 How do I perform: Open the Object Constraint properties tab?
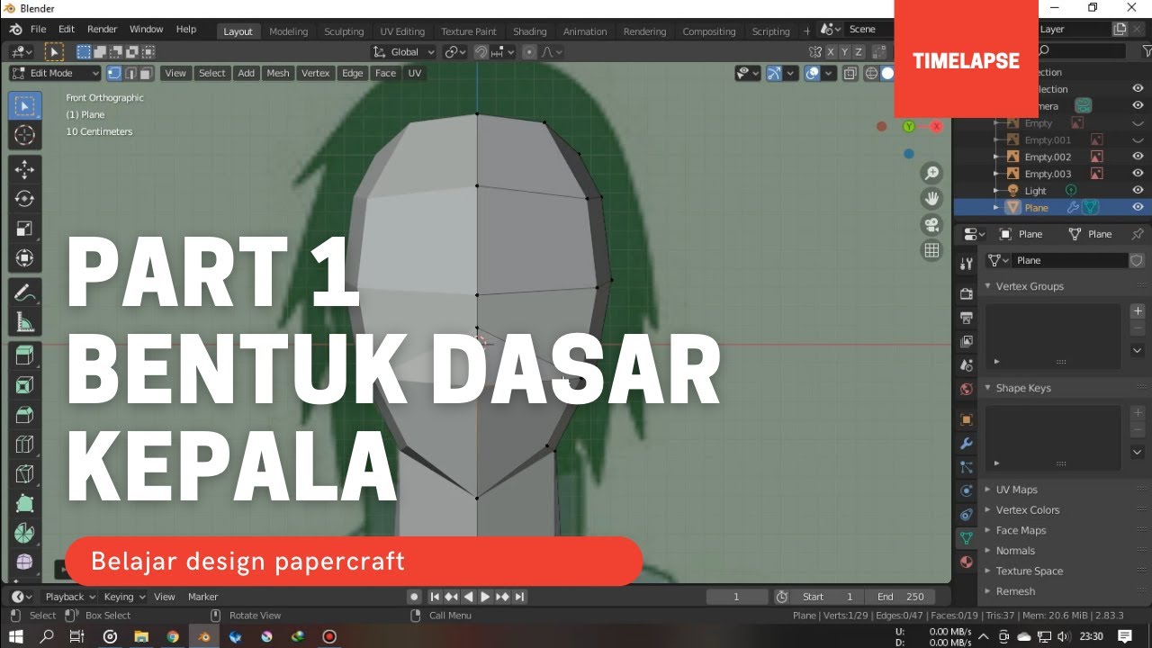tap(967, 514)
